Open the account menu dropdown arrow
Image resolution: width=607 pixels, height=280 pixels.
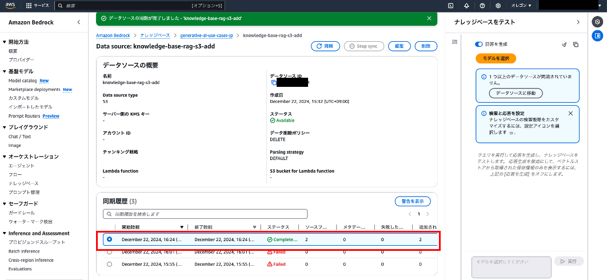point(600,6)
